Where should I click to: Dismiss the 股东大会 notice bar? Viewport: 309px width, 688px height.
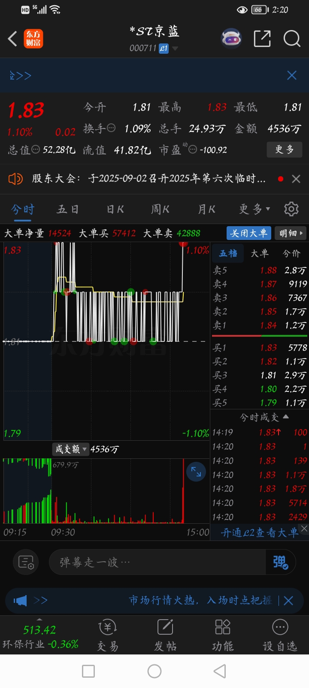[296, 179]
